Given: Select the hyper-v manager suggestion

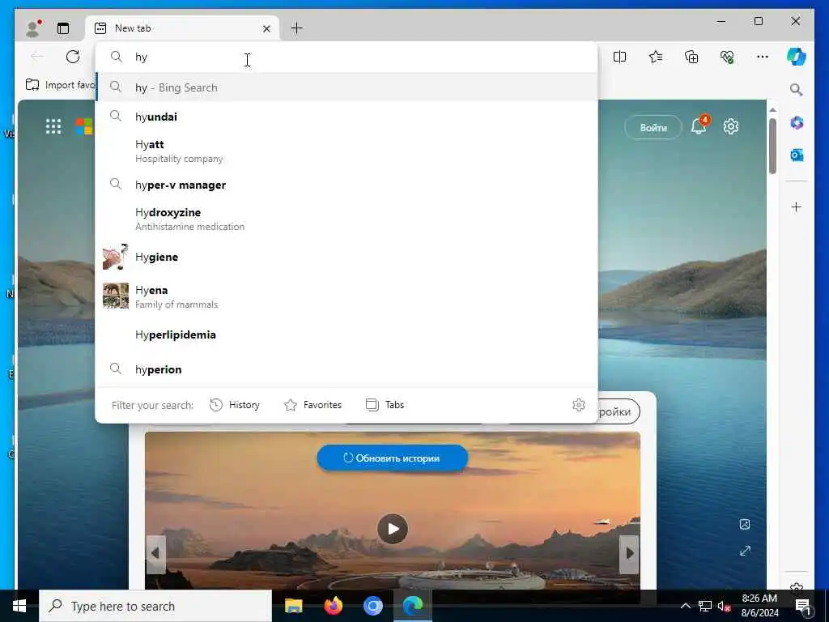Looking at the screenshot, I should coord(346,185).
